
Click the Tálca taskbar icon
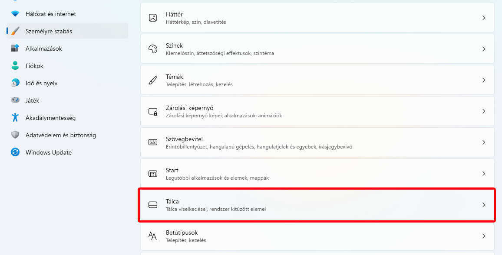tap(153, 205)
